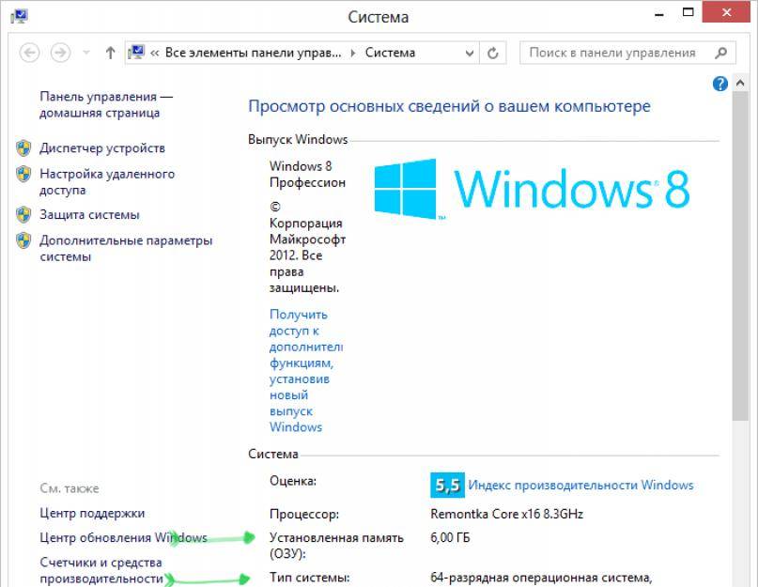
Task: Click the Forward navigation arrow
Action: (x=60, y=53)
